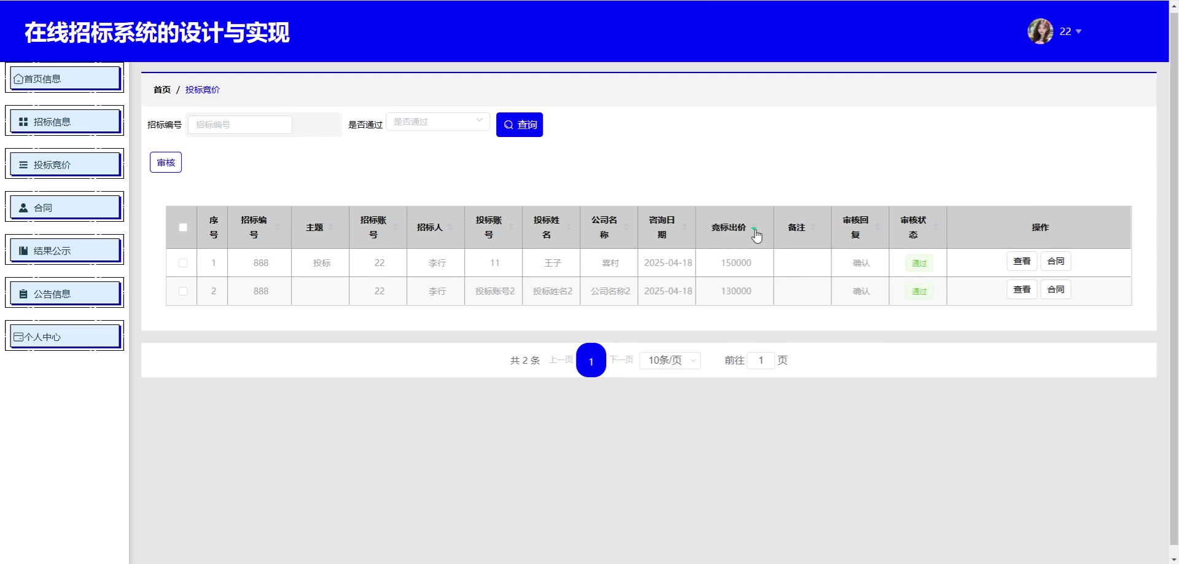Click the user avatar picture in header

(x=1040, y=31)
